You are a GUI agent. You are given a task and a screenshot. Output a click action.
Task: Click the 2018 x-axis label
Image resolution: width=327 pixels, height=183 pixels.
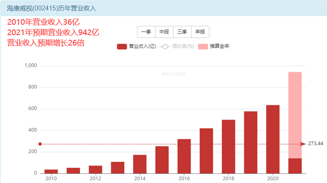pos(229,179)
